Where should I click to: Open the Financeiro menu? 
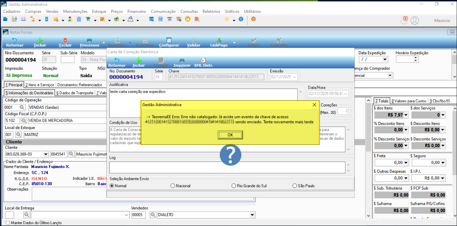(137, 12)
